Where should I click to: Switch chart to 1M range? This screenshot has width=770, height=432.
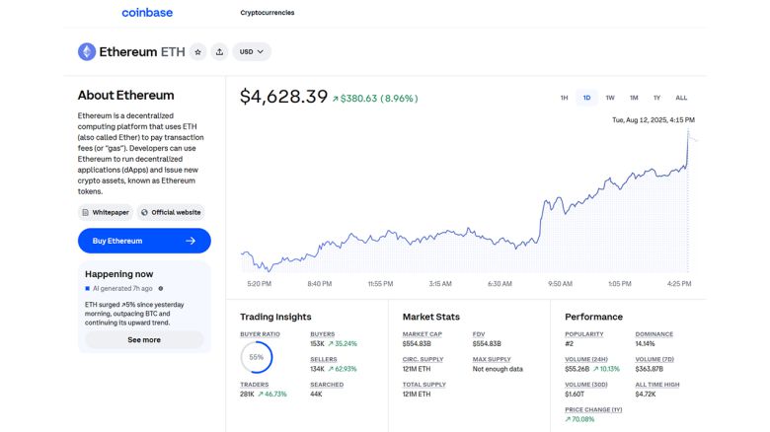(x=634, y=98)
